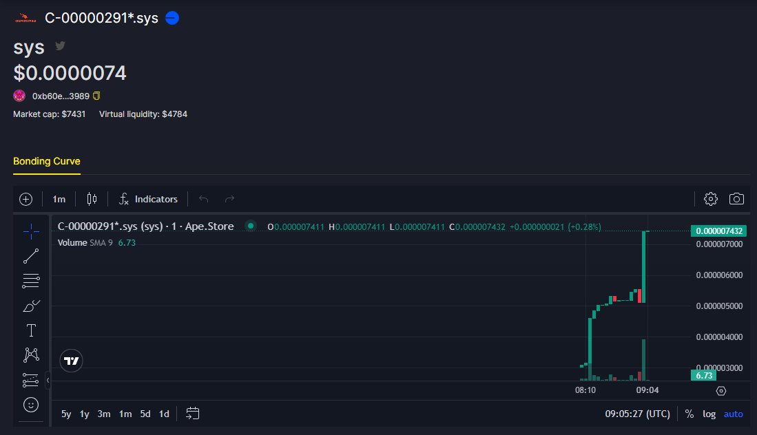Toggle percent scale mode
This screenshot has width=757, height=435.
(689, 414)
